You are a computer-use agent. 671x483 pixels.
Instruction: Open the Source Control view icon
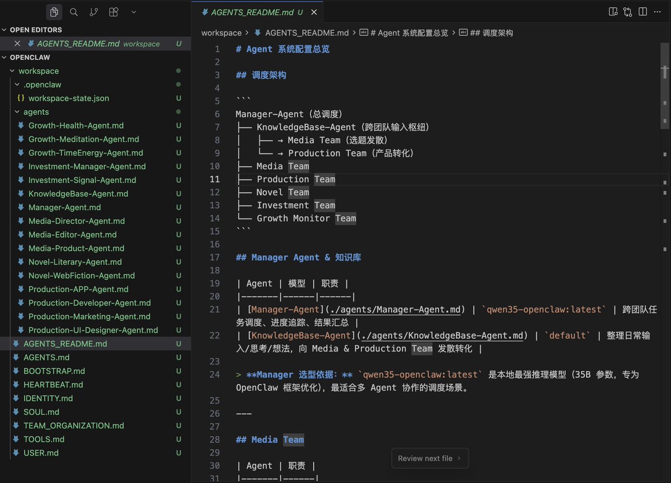click(x=93, y=12)
